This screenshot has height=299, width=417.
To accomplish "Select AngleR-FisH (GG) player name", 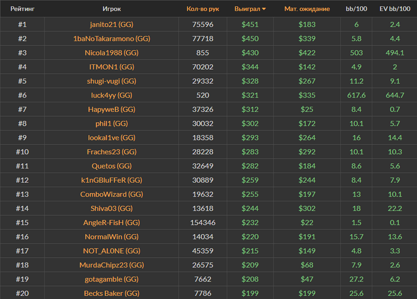I will click(111, 222).
